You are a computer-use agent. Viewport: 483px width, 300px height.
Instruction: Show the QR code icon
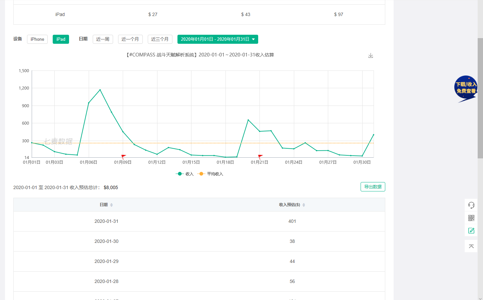[x=471, y=218]
